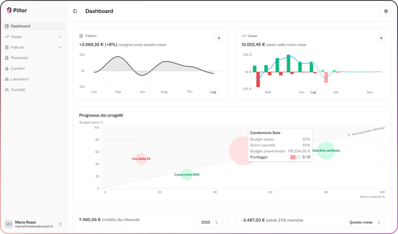Select the Capannone SMC bubble
This screenshot has width=398, height=234.
click(x=187, y=174)
